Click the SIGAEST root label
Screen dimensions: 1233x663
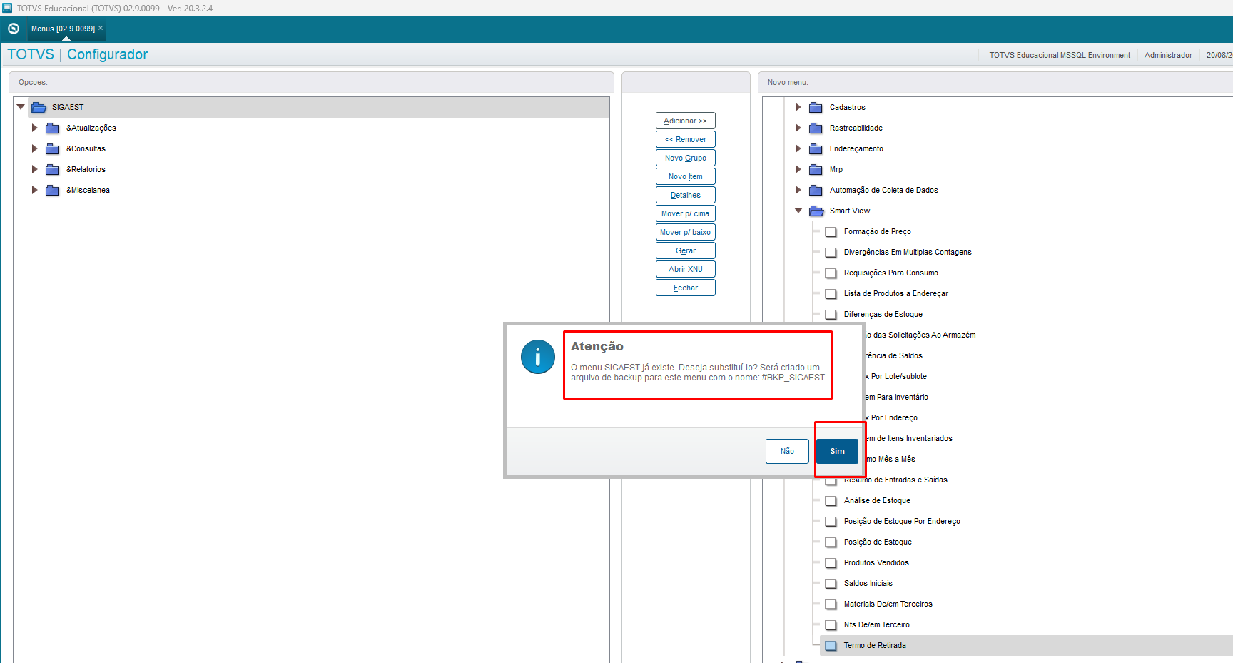[68, 108]
